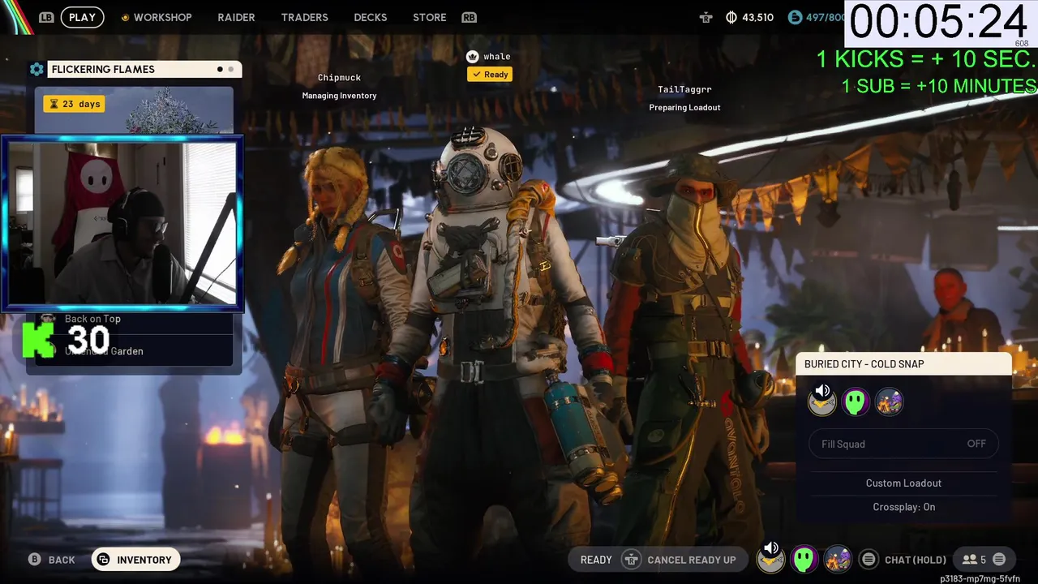Select player name TailTaggrr
The image size is (1038, 584).
(x=684, y=90)
